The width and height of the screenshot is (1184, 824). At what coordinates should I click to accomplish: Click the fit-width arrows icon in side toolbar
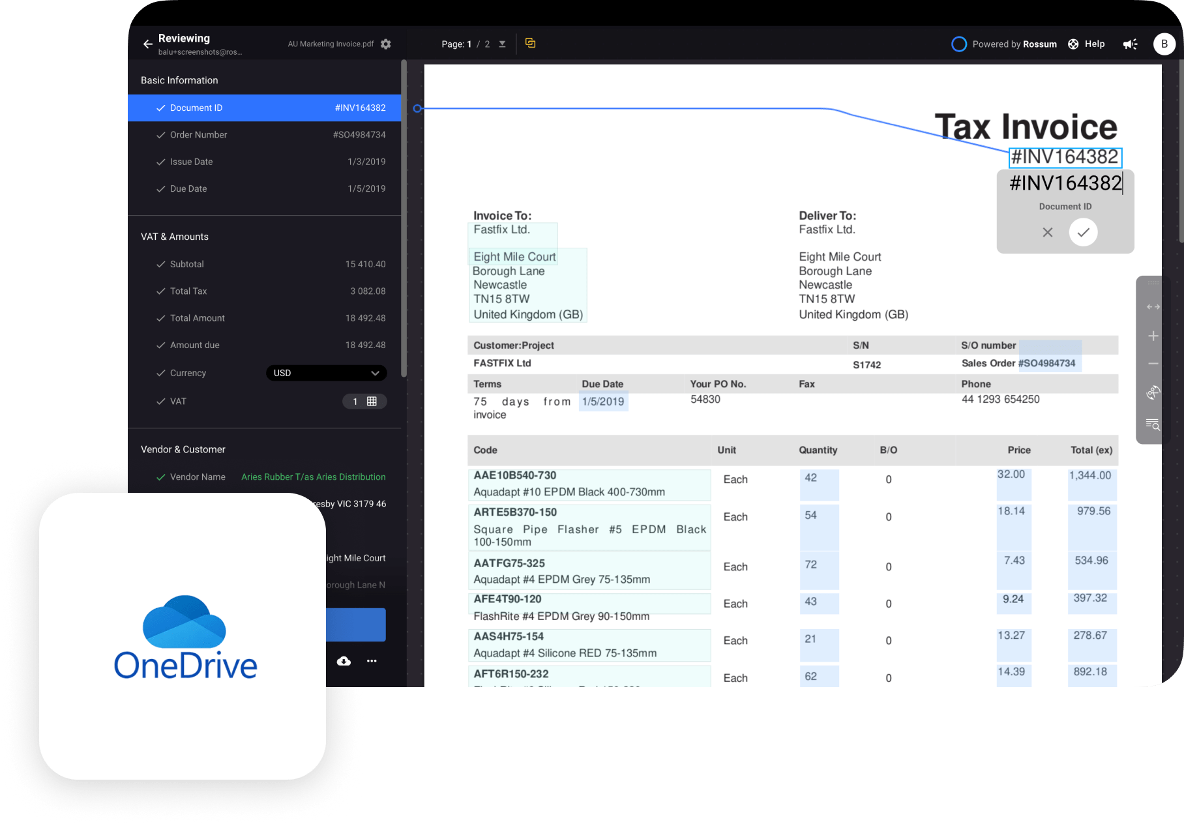click(1153, 307)
